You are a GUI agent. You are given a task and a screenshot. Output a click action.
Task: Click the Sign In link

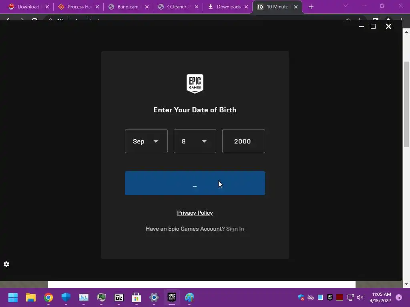coord(235,229)
